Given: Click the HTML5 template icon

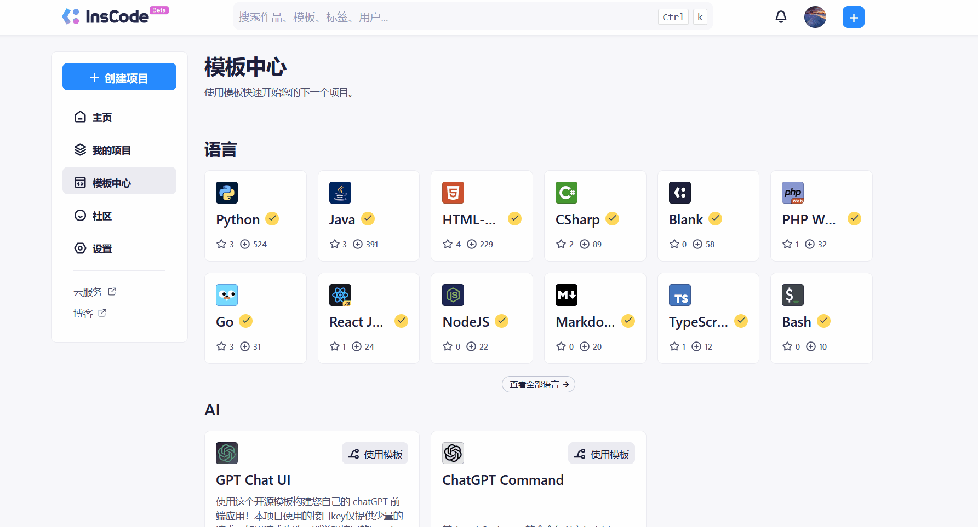Looking at the screenshot, I should tap(453, 193).
